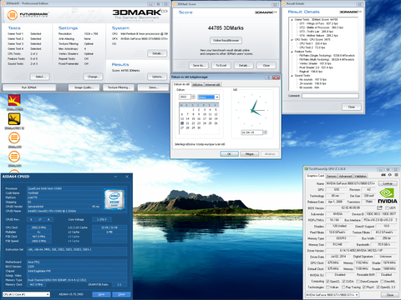This screenshot has width=401, height=300.
Task: Click the time input field in date dialog
Action: pyautogui.click(x=252, y=132)
